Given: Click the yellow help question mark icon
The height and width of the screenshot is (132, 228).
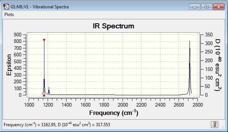Looking at the screenshot, I should point(215,124).
